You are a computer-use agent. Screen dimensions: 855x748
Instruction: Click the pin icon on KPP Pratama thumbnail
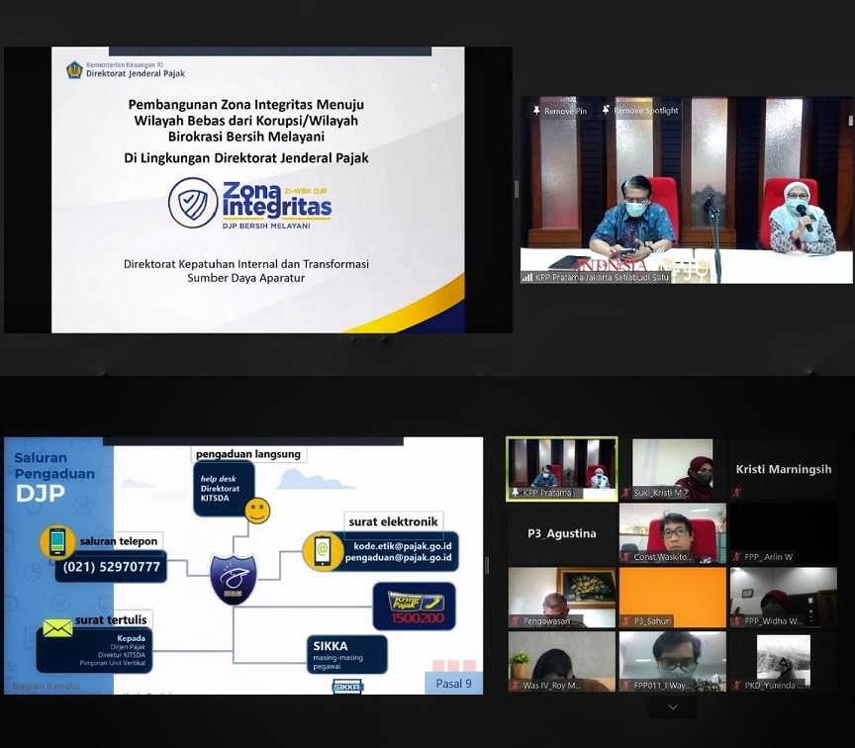tap(516, 492)
